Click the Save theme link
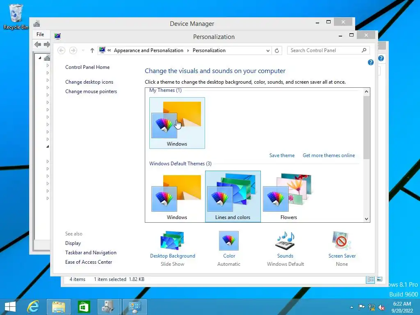The width and height of the screenshot is (420, 315). 282,155
